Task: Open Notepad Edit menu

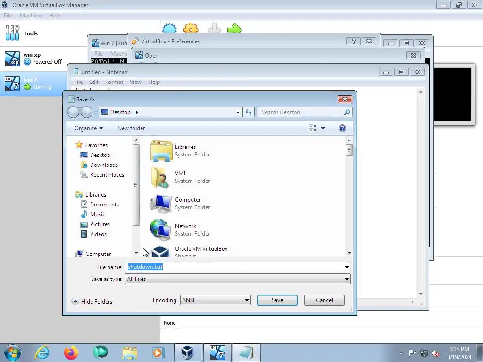Action: coord(94,82)
